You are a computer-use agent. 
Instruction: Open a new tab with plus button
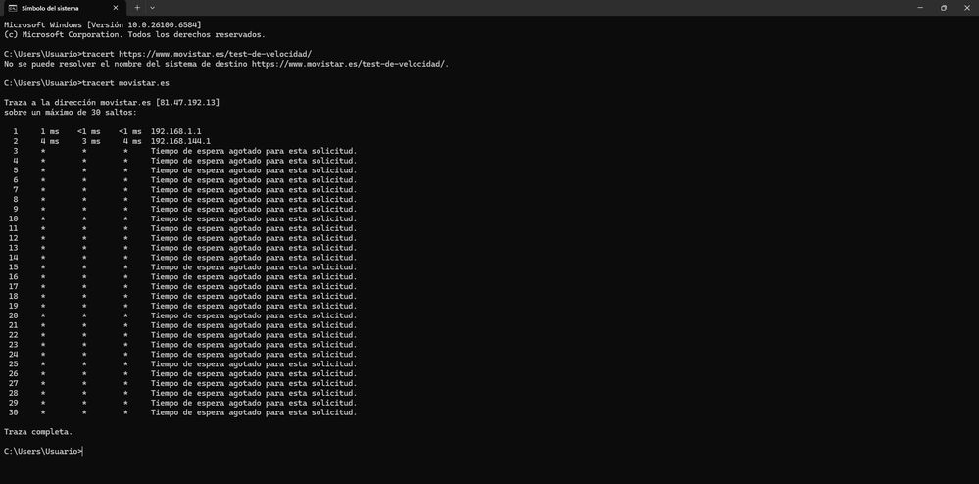pyautogui.click(x=137, y=8)
